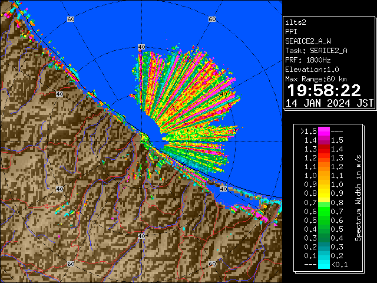Click the '40' range label directly south of radar
The height and width of the screenshot is (283, 377).
(141, 236)
